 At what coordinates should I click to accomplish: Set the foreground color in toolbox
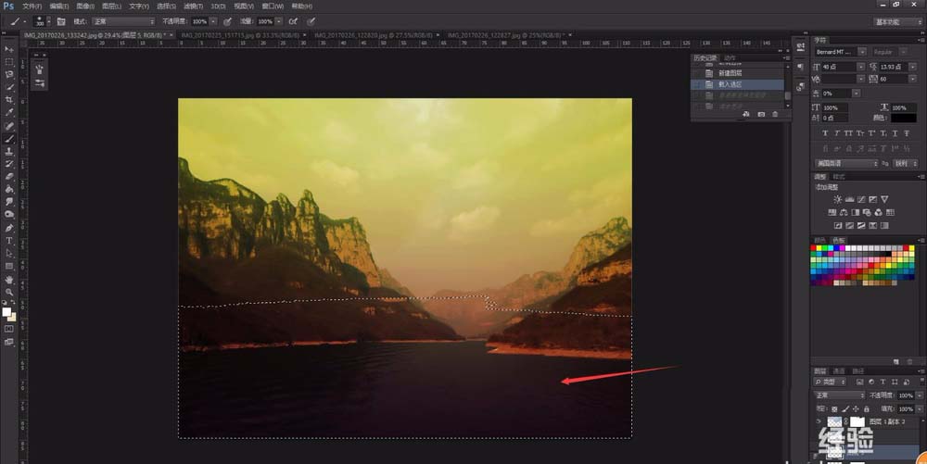coord(6,312)
